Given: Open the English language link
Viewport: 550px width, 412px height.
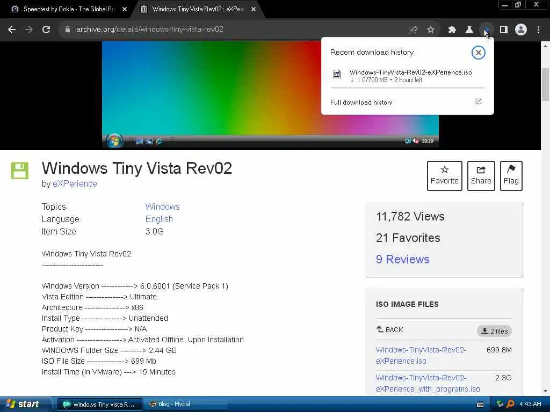Looking at the screenshot, I should coord(159,219).
